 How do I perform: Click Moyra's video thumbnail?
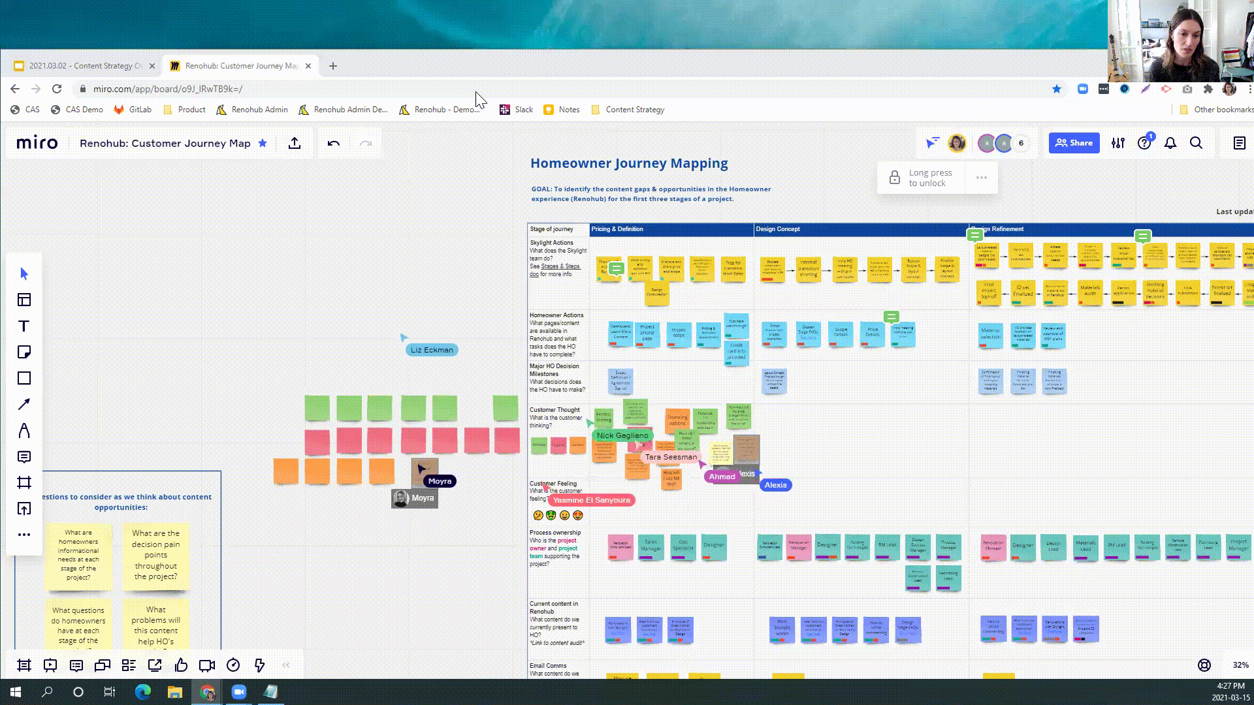point(415,498)
